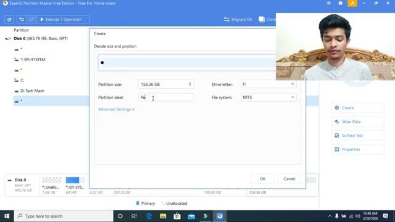Open the notification action center

point(385,216)
